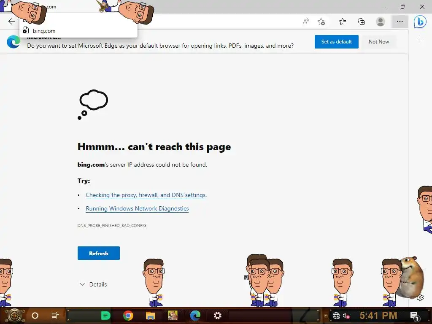
Task: Click the Refresh button
Action: pyautogui.click(x=99, y=253)
